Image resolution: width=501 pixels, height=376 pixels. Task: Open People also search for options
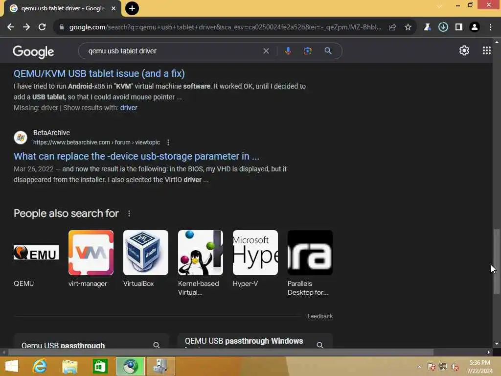click(129, 213)
